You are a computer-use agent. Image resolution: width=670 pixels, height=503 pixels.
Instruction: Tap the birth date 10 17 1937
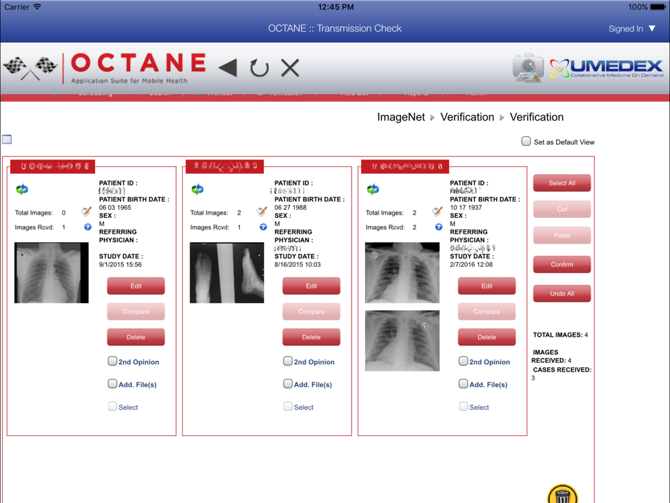466,207
